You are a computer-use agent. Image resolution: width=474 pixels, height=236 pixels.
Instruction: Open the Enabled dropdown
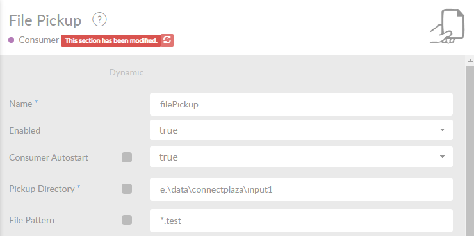301,130
